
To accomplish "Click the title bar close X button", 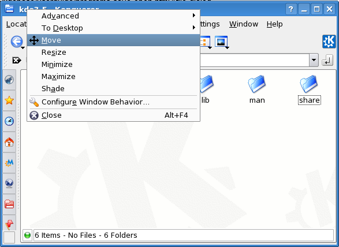I will coord(330,9).
